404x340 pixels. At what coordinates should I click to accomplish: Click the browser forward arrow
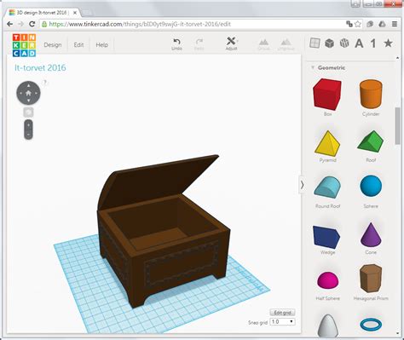pos(20,24)
